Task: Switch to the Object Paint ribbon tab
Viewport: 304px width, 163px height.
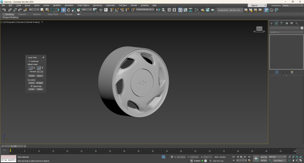Action: [x=53, y=14]
